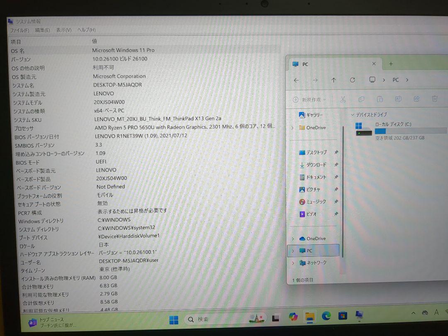
Task: Open ギャラリー in the navigation pane
Action: (x=311, y=115)
